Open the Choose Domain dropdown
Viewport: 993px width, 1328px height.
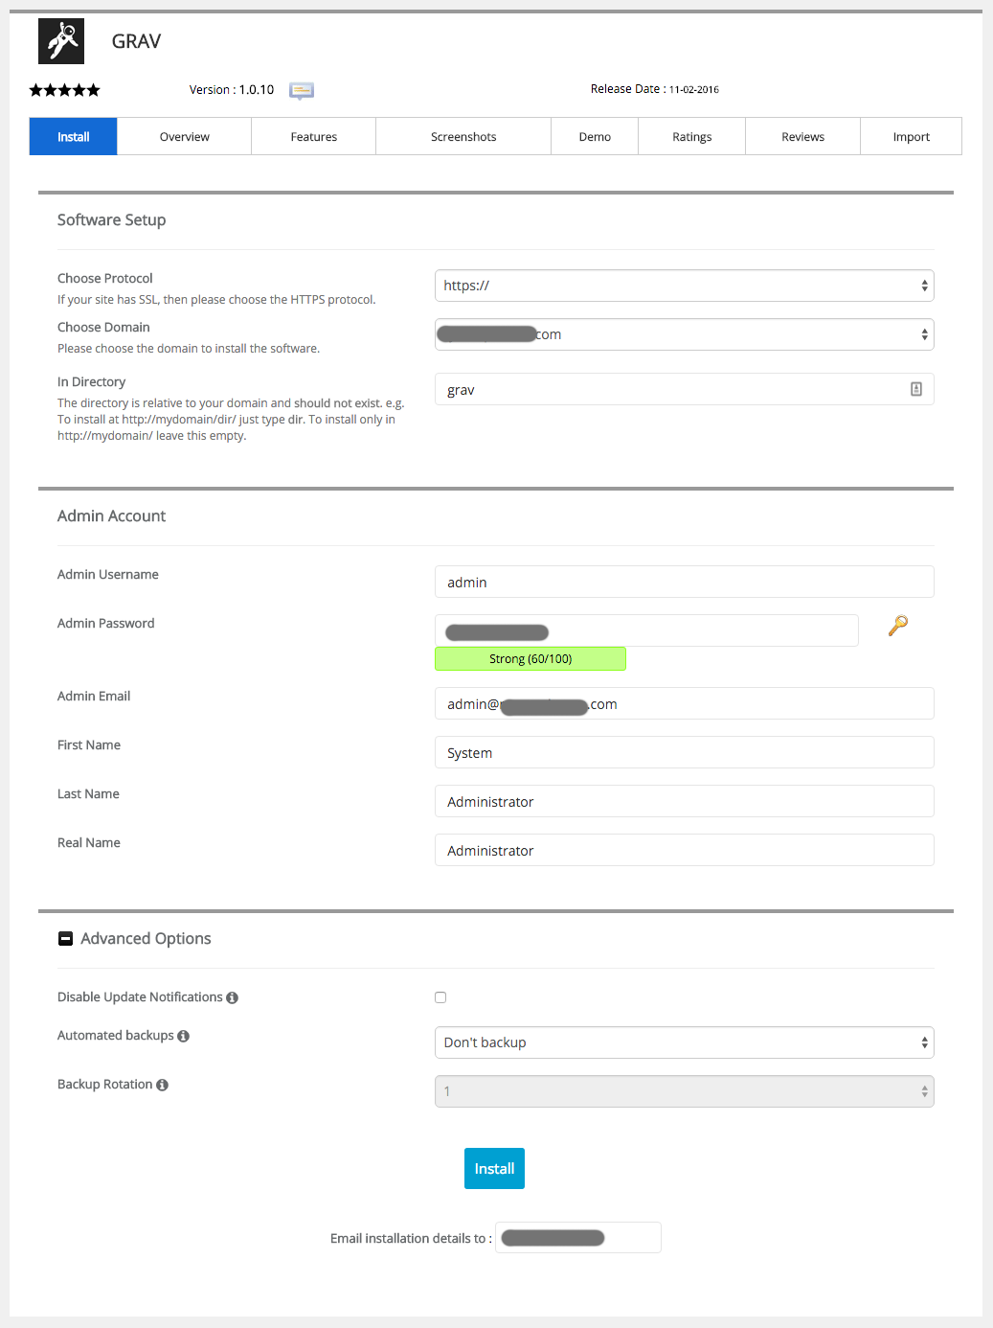(684, 334)
